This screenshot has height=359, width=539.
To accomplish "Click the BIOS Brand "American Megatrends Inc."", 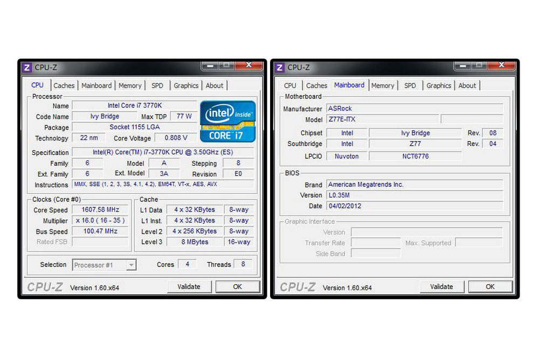I will [x=414, y=184].
